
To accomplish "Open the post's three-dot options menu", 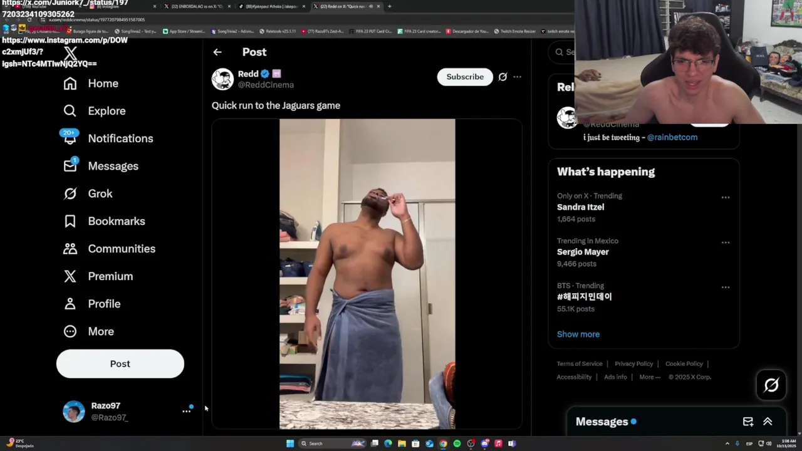I will tap(517, 76).
